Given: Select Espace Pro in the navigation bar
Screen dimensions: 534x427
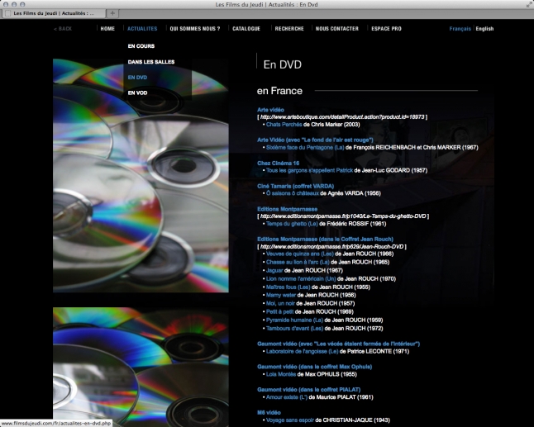Looking at the screenshot, I should pos(386,29).
